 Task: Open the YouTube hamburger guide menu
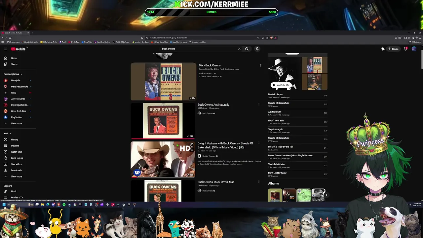coord(5,49)
